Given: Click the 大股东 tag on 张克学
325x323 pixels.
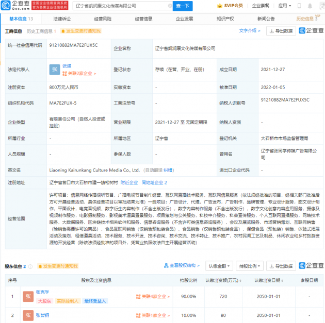Looking at the screenshot, I should point(44,301).
